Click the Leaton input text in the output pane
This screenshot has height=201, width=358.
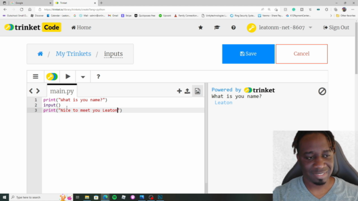click(x=223, y=103)
